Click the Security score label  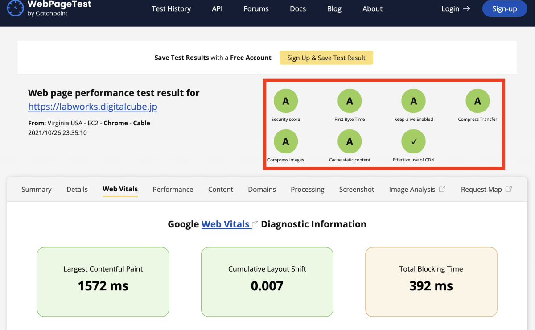pyautogui.click(x=286, y=119)
